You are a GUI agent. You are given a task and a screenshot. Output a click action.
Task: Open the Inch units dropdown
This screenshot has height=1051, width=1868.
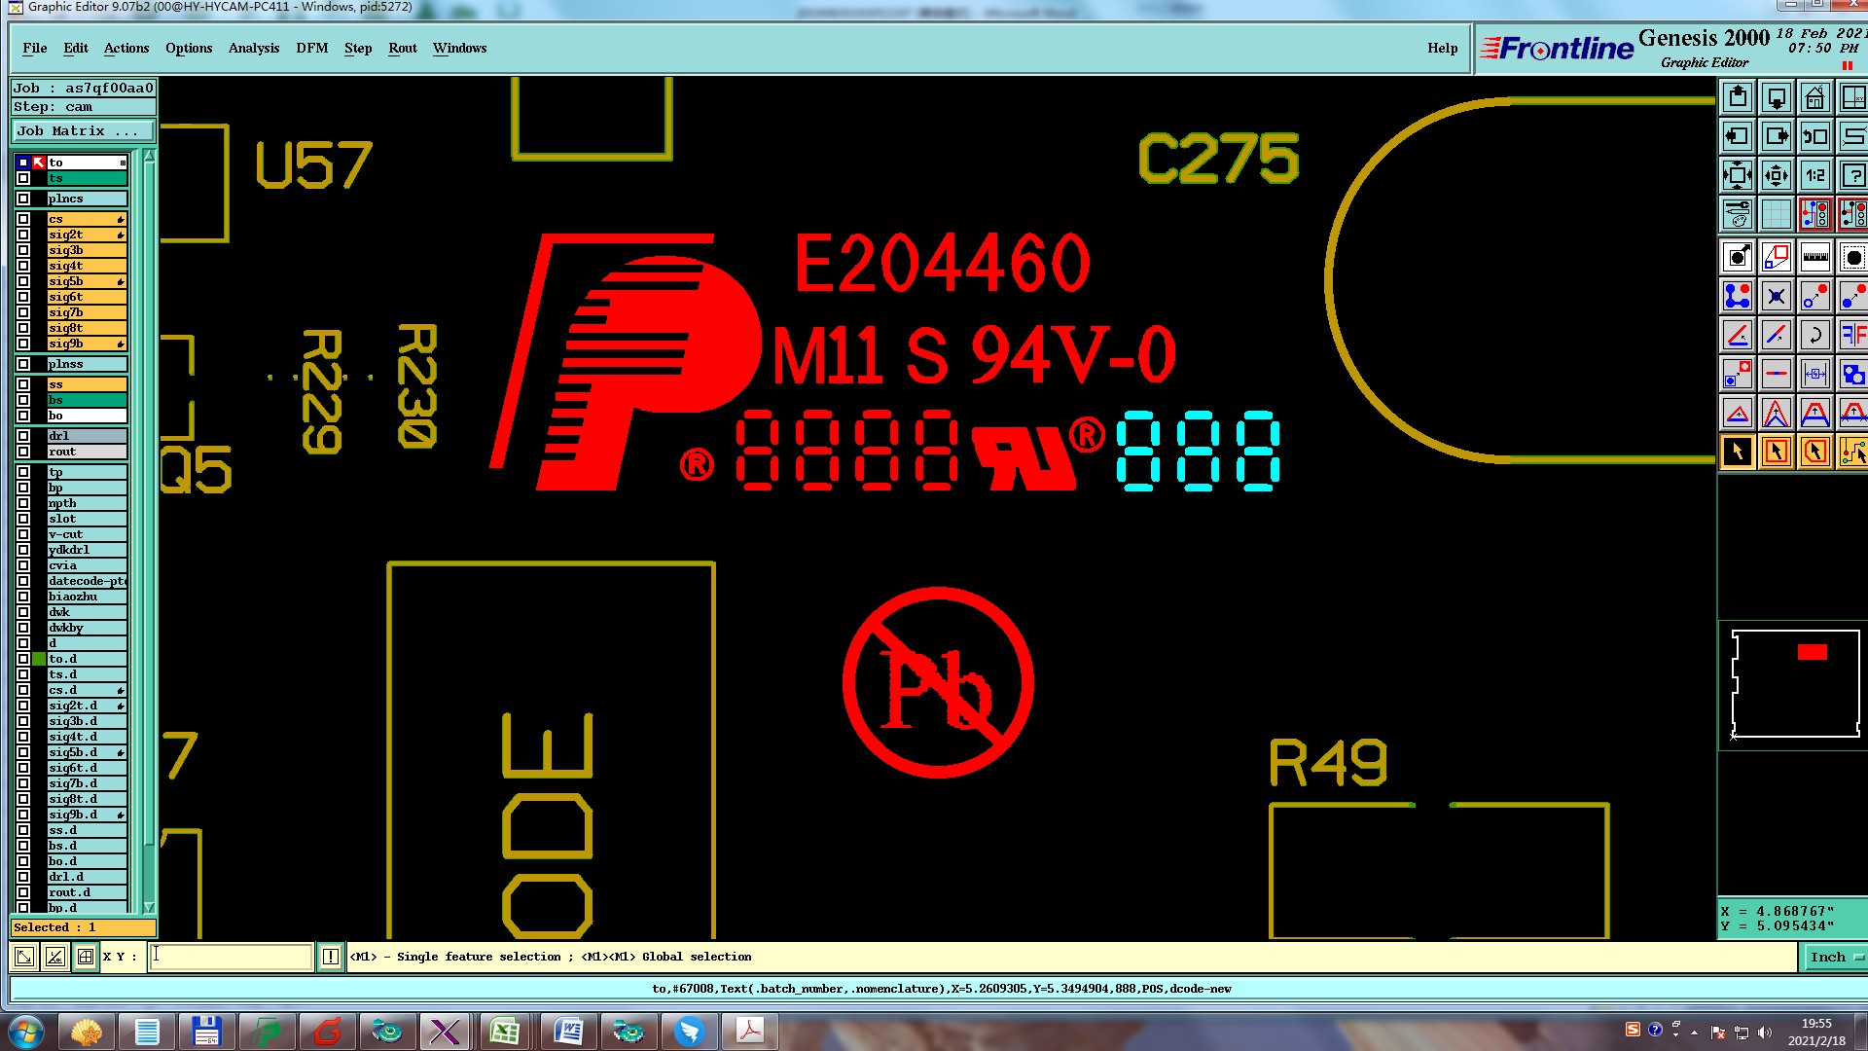pos(1835,957)
